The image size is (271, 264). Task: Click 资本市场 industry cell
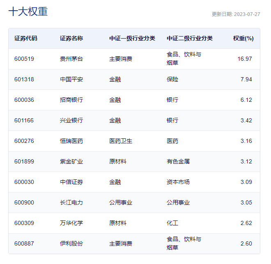pos(178,182)
